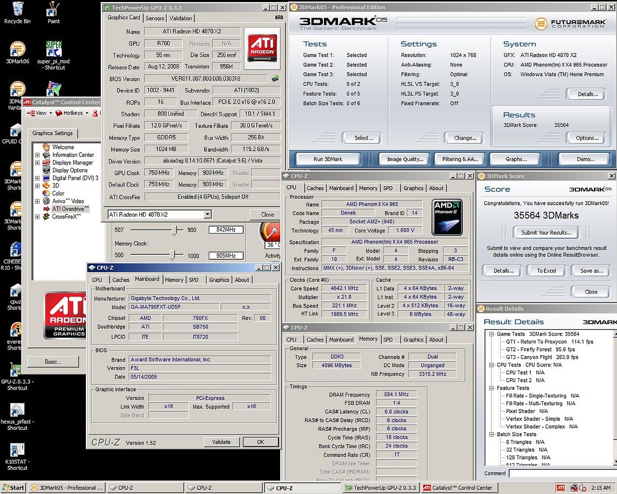Click the Display Options monitor icon
Screen dimensions: 617x494
pyautogui.click(x=47, y=170)
